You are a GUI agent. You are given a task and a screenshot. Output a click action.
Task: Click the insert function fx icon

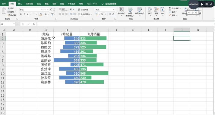click(34, 24)
